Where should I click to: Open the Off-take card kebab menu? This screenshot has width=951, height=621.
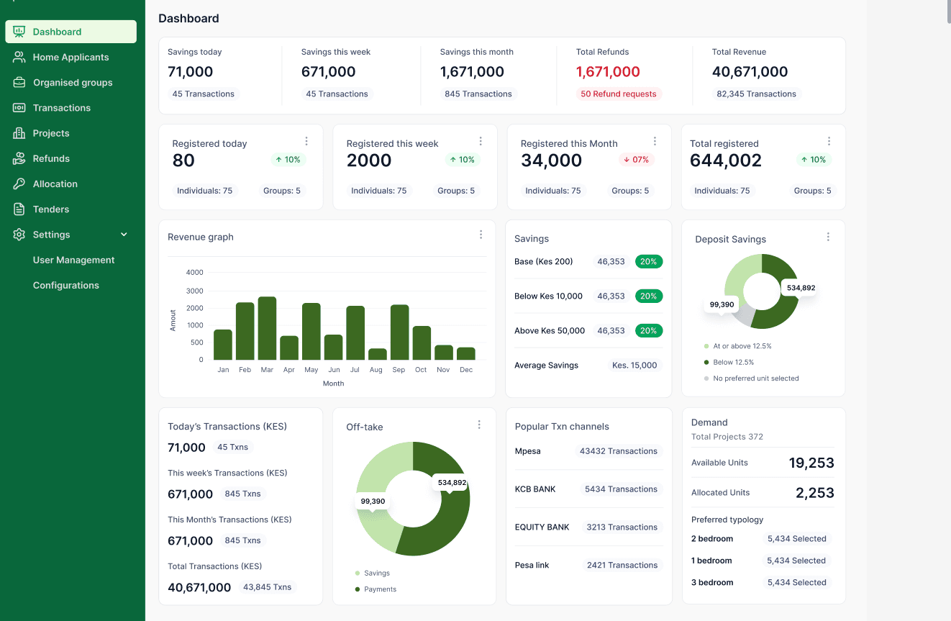pyautogui.click(x=479, y=425)
